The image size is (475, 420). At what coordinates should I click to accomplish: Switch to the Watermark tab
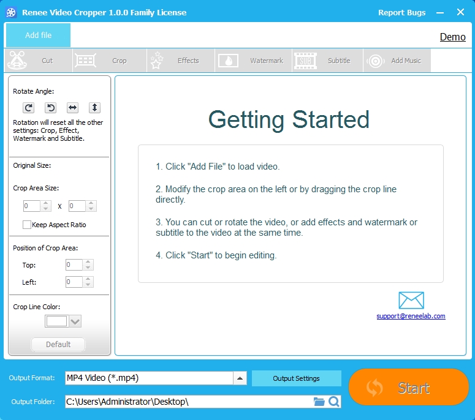(x=254, y=61)
